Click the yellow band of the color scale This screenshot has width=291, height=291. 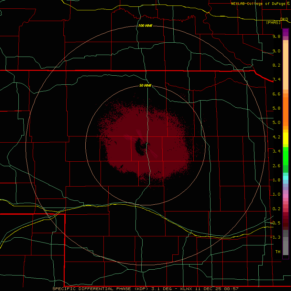(286, 138)
